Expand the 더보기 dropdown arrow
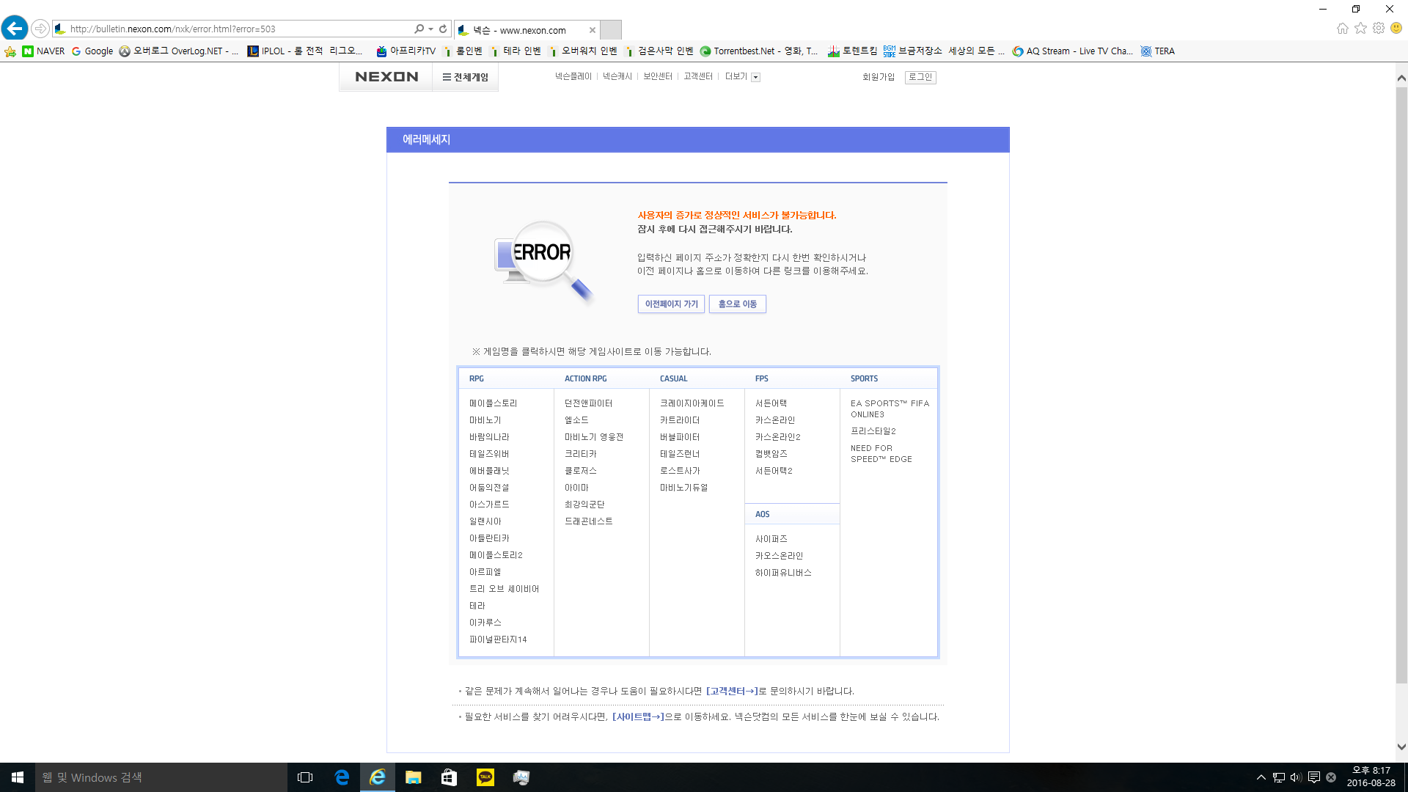 click(756, 77)
